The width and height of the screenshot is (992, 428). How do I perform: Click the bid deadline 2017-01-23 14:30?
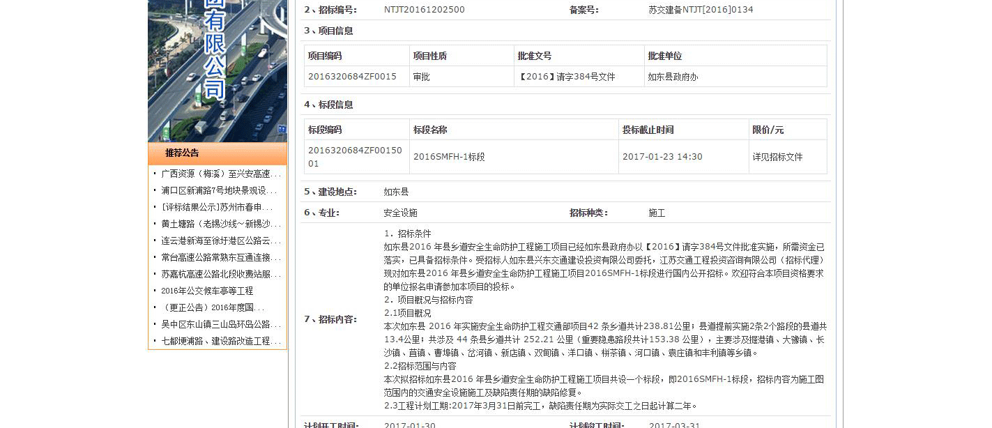(662, 157)
